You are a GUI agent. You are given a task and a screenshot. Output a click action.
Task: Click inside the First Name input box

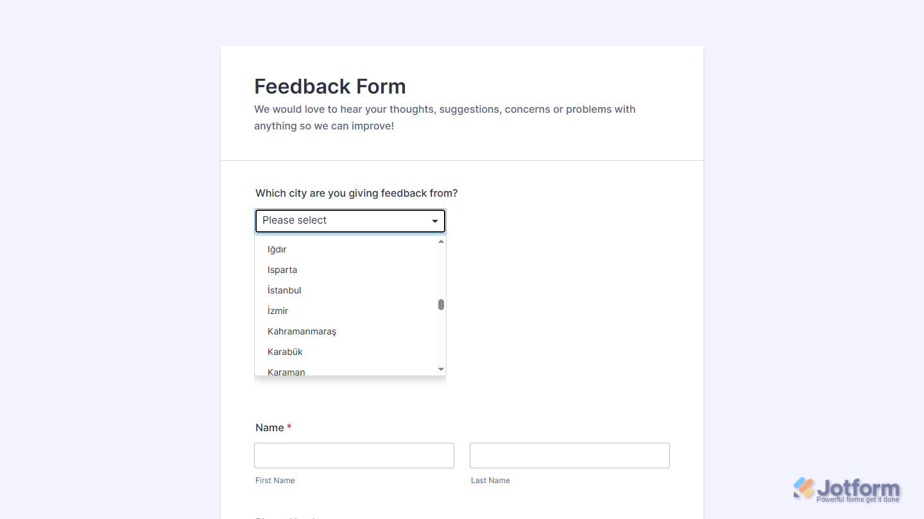click(354, 455)
